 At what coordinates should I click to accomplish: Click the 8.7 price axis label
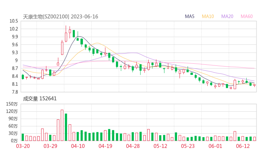(x=15, y=68)
